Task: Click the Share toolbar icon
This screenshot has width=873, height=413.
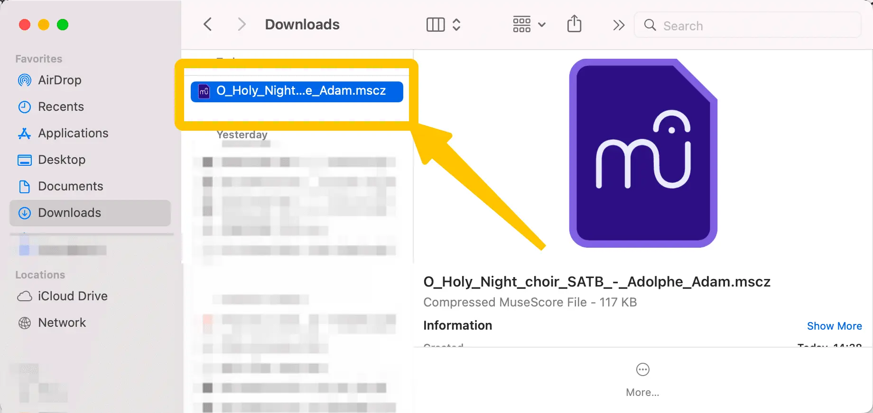Action: pyautogui.click(x=574, y=24)
